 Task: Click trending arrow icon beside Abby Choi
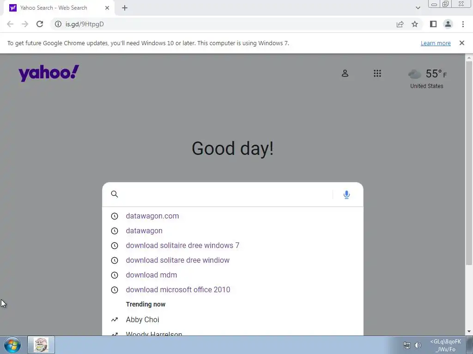[x=115, y=320]
